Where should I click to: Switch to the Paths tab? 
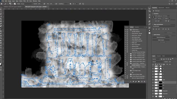point(163,56)
